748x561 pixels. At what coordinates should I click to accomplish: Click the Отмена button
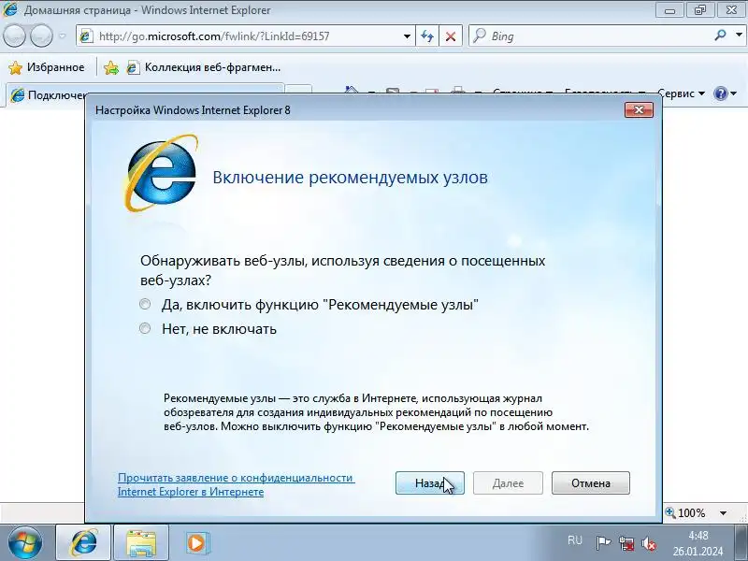tap(591, 483)
